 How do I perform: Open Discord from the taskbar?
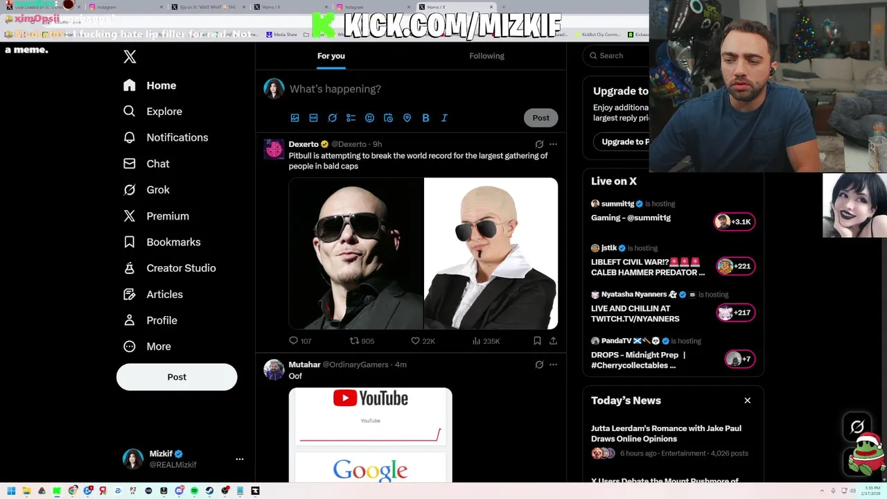pyautogui.click(x=179, y=491)
